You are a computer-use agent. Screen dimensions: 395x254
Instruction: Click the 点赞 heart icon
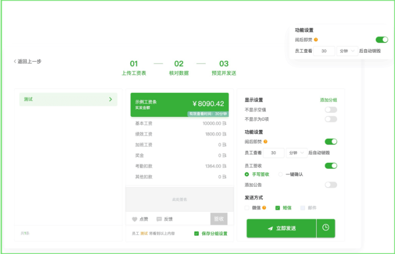click(134, 219)
